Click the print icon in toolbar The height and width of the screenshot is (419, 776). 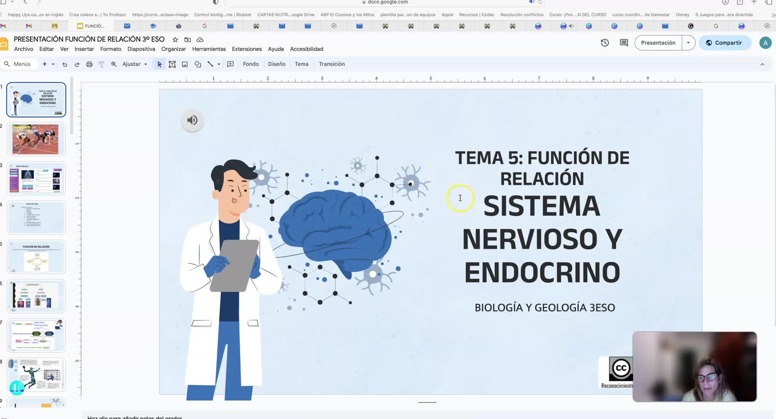89,64
